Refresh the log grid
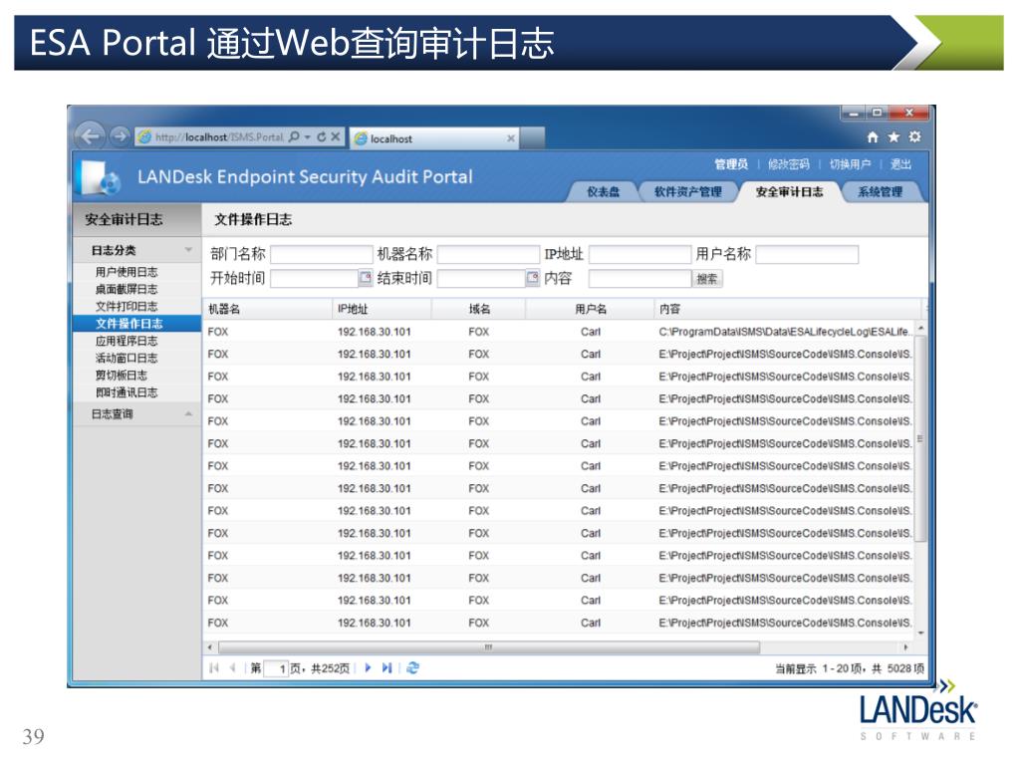Image resolution: width=1020 pixels, height=765 pixels. point(412,668)
